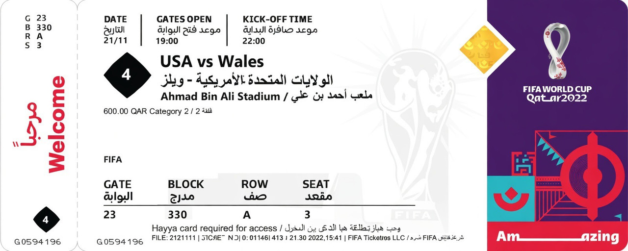Click the GATE column value 23
This screenshot has width=628, height=251.
point(110,215)
